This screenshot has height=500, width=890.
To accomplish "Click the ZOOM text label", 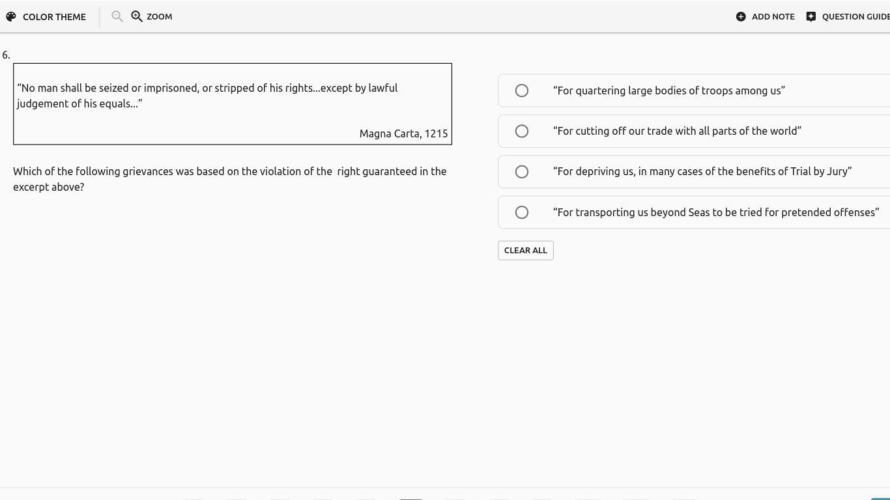I will pyautogui.click(x=160, y=17).
